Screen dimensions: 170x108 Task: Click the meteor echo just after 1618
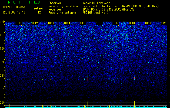[134, 77]
